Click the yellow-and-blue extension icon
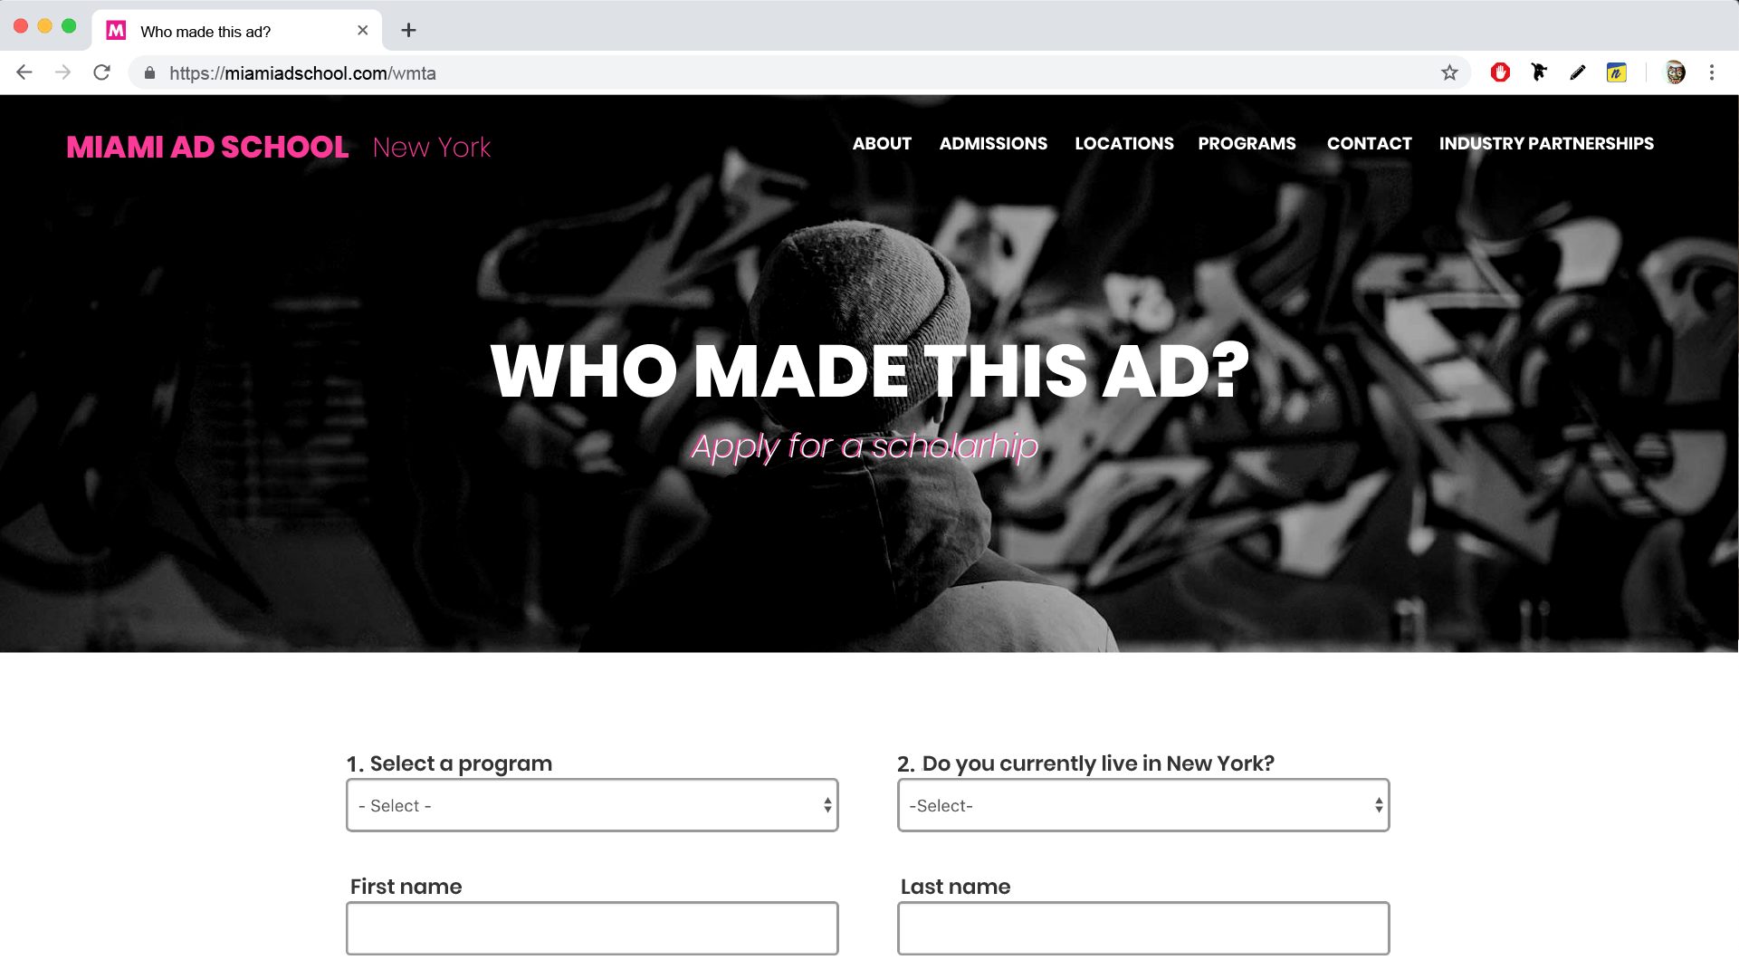This screenshot has height=979, width=1739. point(1616,72)
